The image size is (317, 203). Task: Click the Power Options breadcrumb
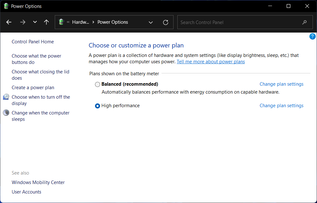pos(112,22)
